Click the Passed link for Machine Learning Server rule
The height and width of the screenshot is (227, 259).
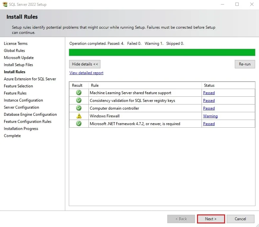coord(209,93)
